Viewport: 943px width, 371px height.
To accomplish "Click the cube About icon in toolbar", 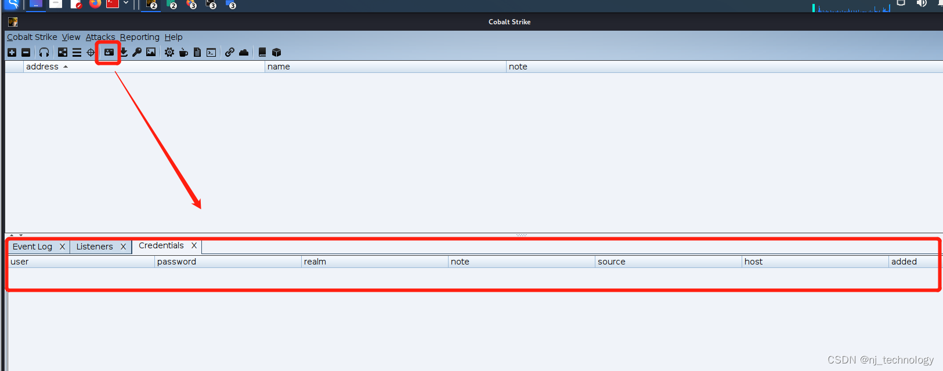I will (x=277, y=53).
